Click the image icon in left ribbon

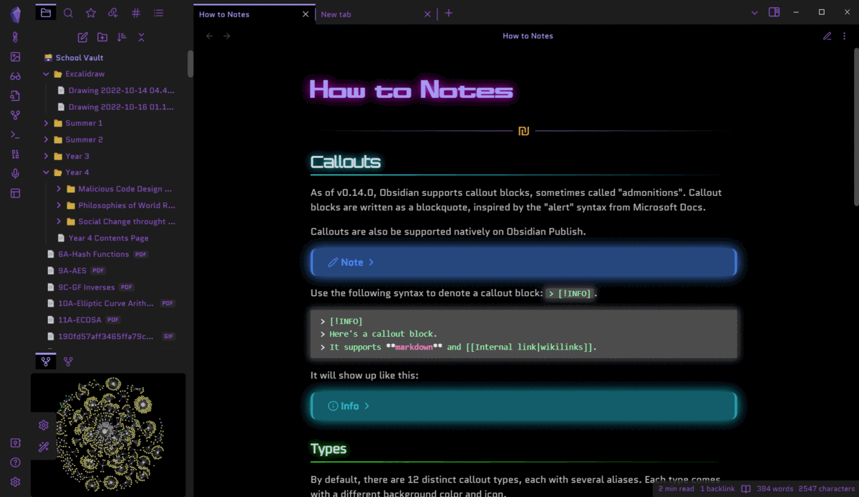click(15, 56)
